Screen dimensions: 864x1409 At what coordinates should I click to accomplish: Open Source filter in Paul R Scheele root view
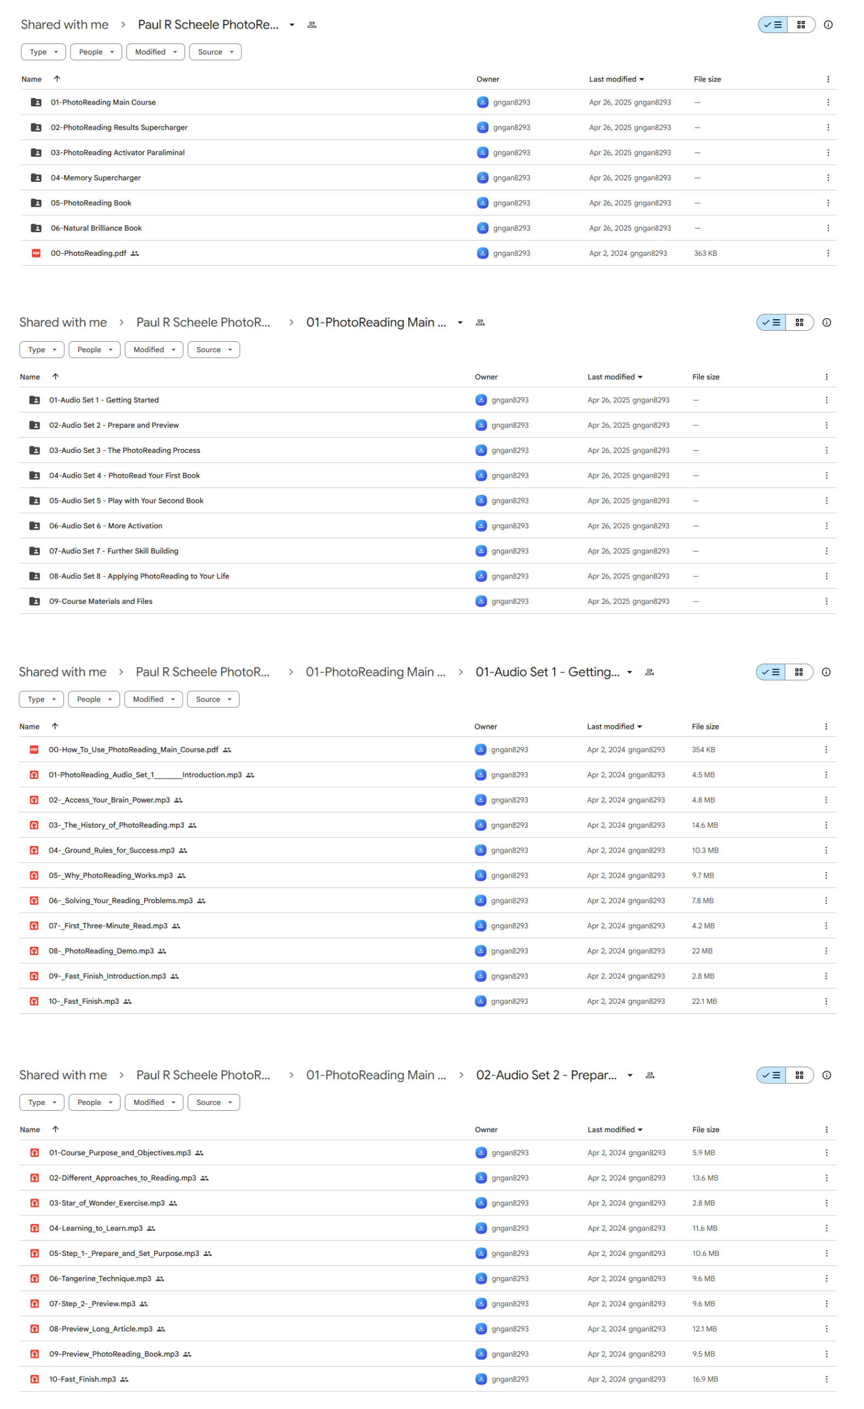[215, 52]
